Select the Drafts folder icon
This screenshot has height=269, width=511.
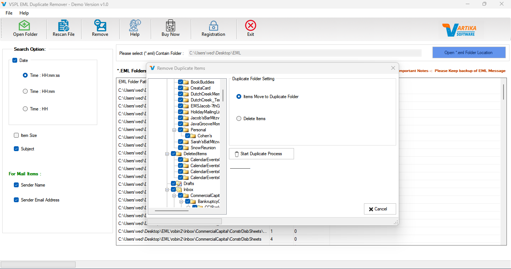(x=179, y=184)
